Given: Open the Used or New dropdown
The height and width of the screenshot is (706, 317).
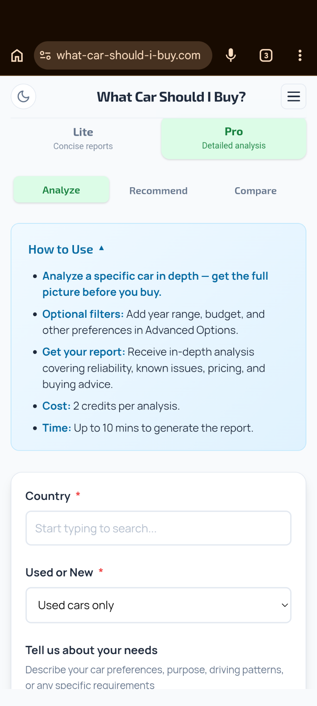Looking at the screenshot, I should [x=158, y=605].
